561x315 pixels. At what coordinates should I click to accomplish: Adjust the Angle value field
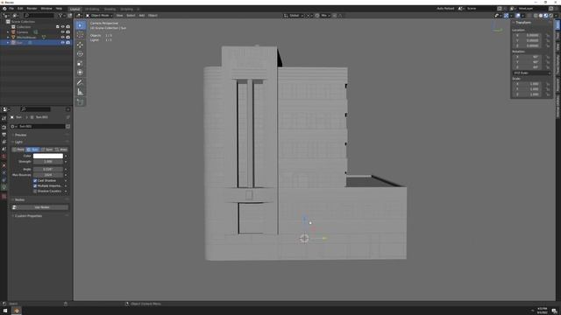click(x=48, y=169)
